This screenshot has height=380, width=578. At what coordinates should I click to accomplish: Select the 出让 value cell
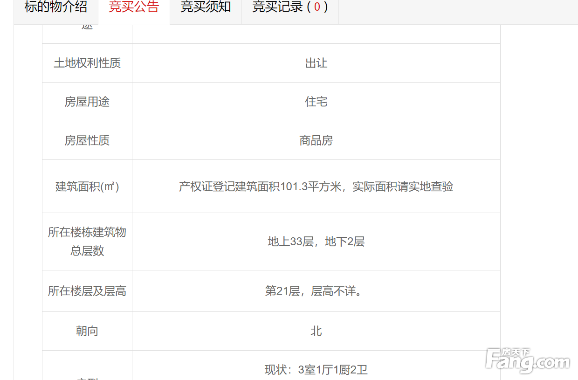pyautogui.click(x=316, y=63)
